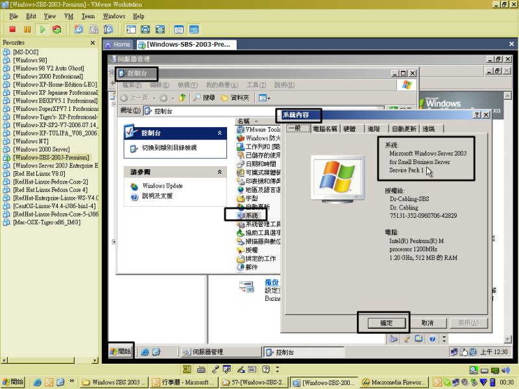
Task: Click the quick switch mode icon in VMware toolbar
Action: 160,29
